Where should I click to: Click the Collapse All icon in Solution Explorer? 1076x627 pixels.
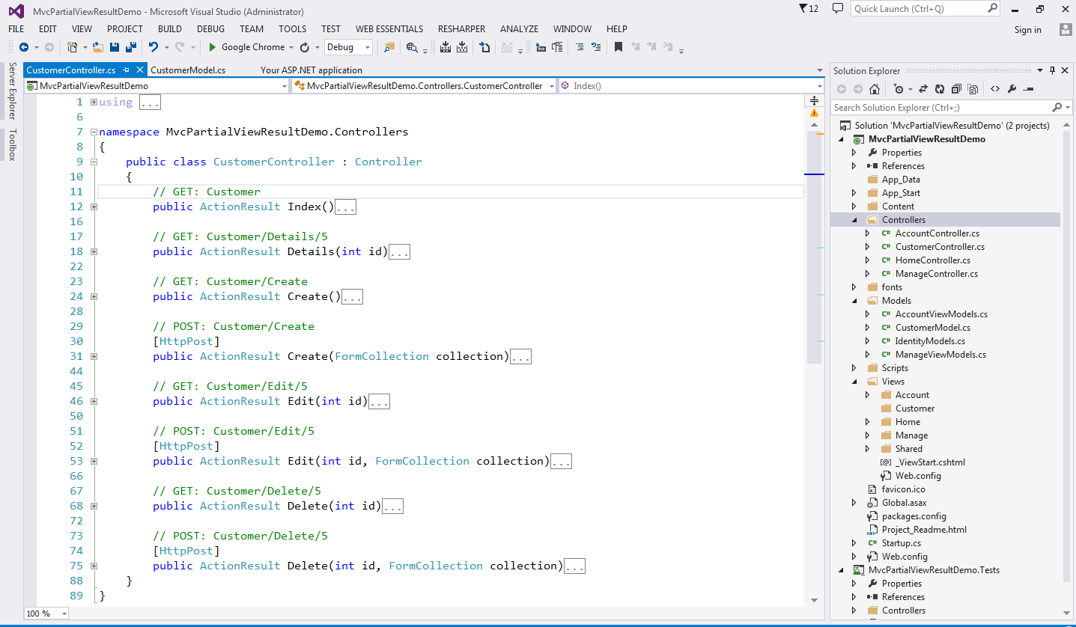point(956,89)
